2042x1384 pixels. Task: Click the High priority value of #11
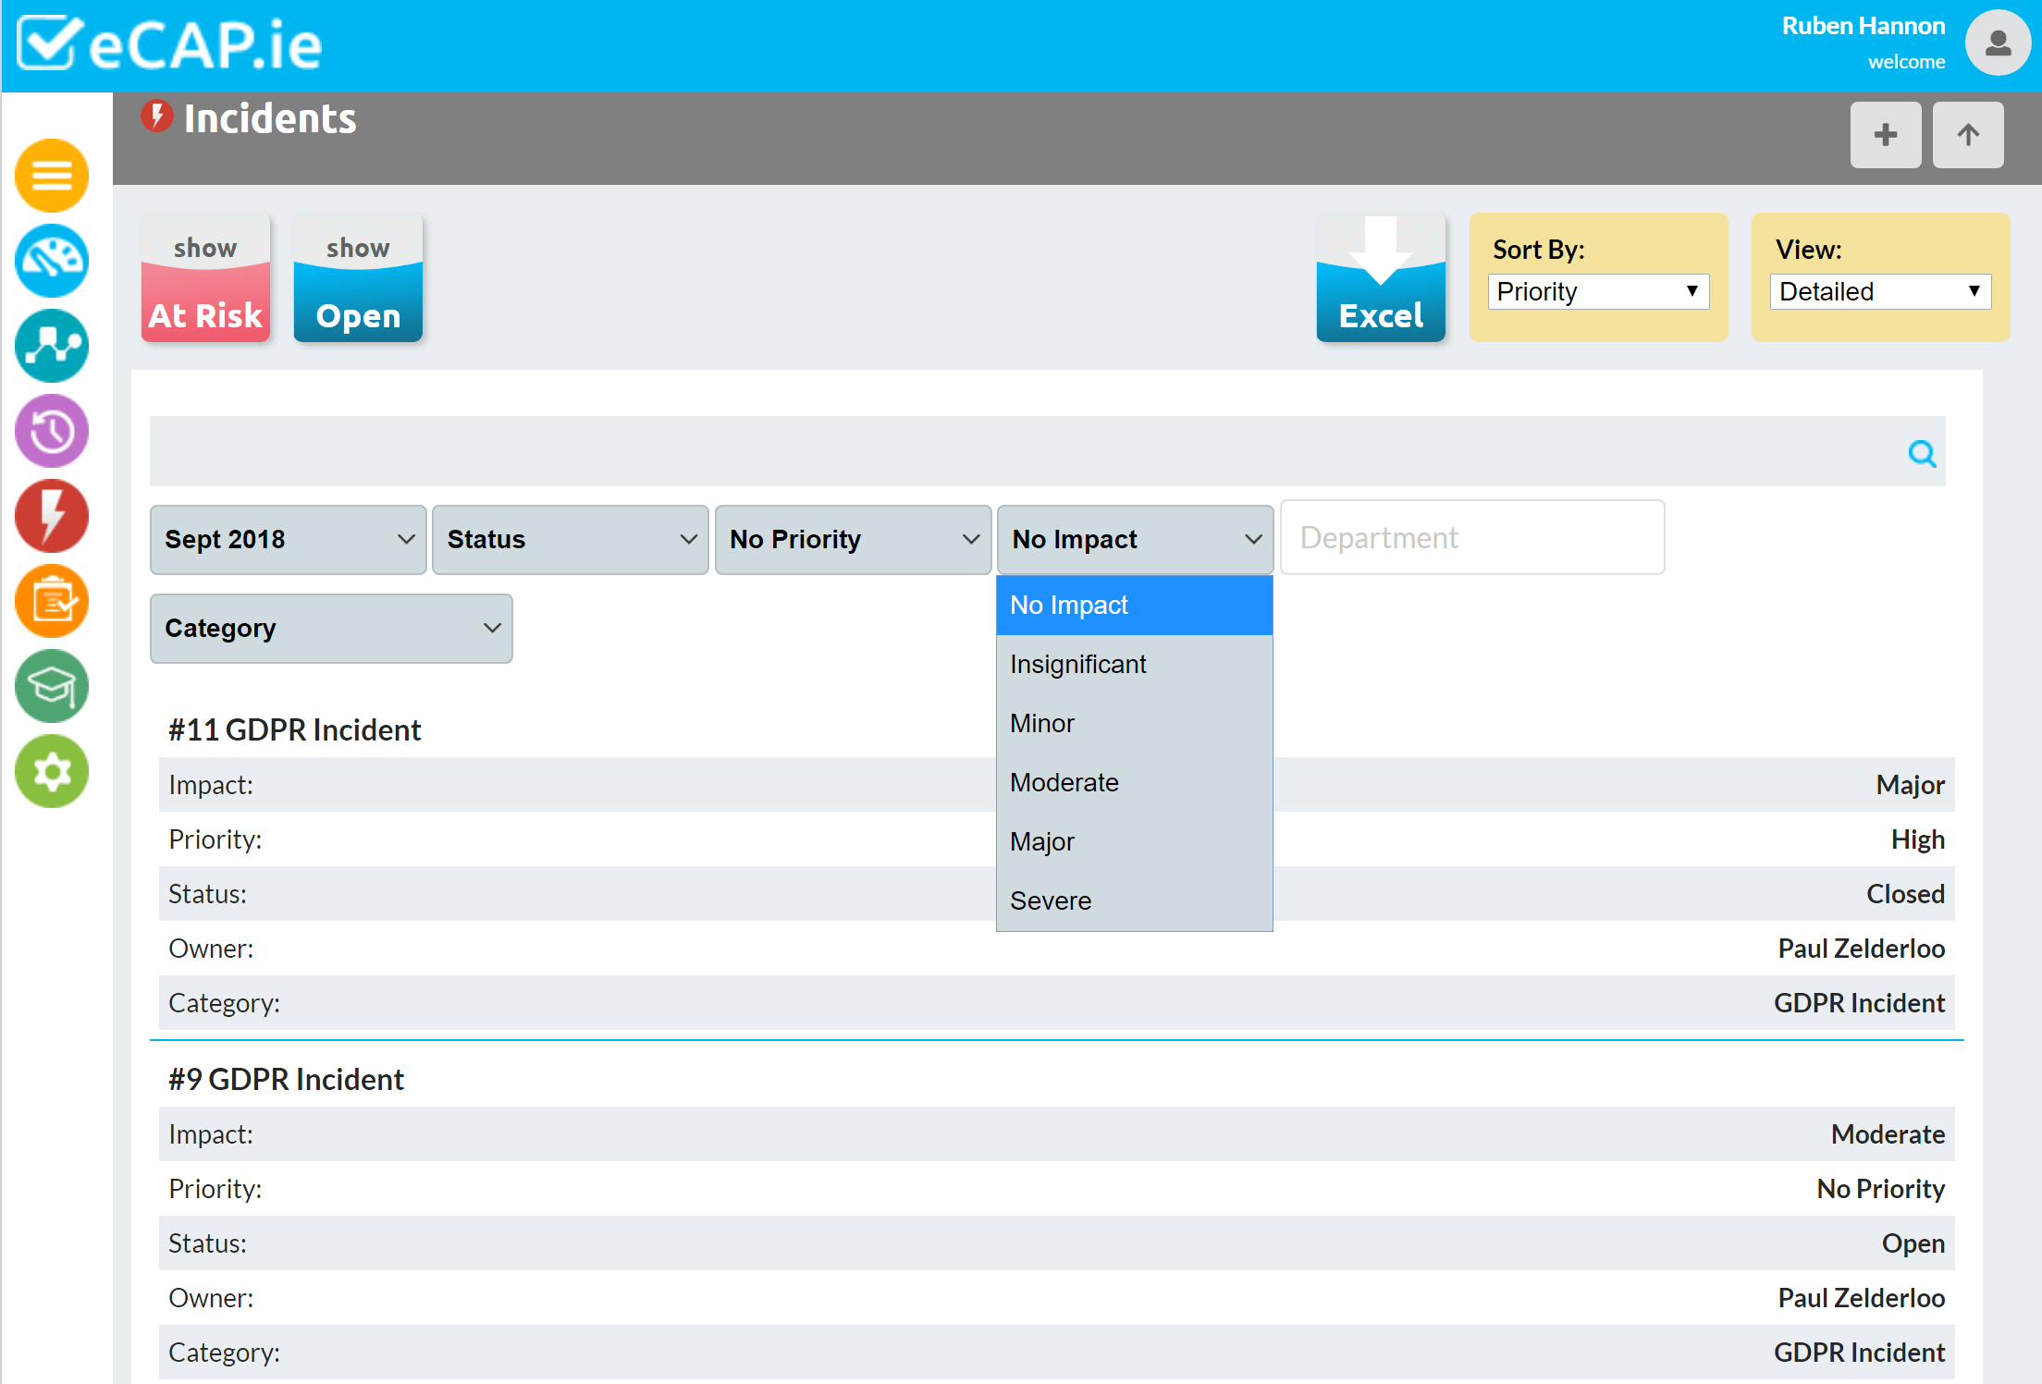tap(1918, 839)
